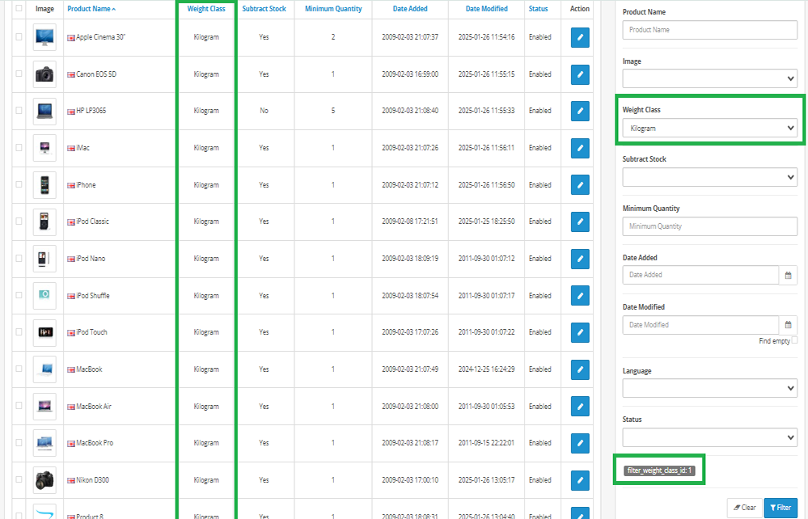Click the Canon EOS 5D camera thumbnail
The width and height of the screenshot is (808, 519).
(x=44, y=74)
